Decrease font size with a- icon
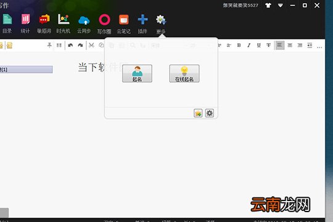 point(229,45)
